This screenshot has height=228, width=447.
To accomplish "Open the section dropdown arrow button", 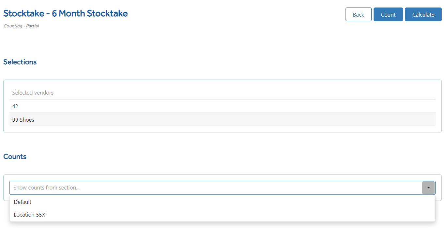I will coord(428,188).
